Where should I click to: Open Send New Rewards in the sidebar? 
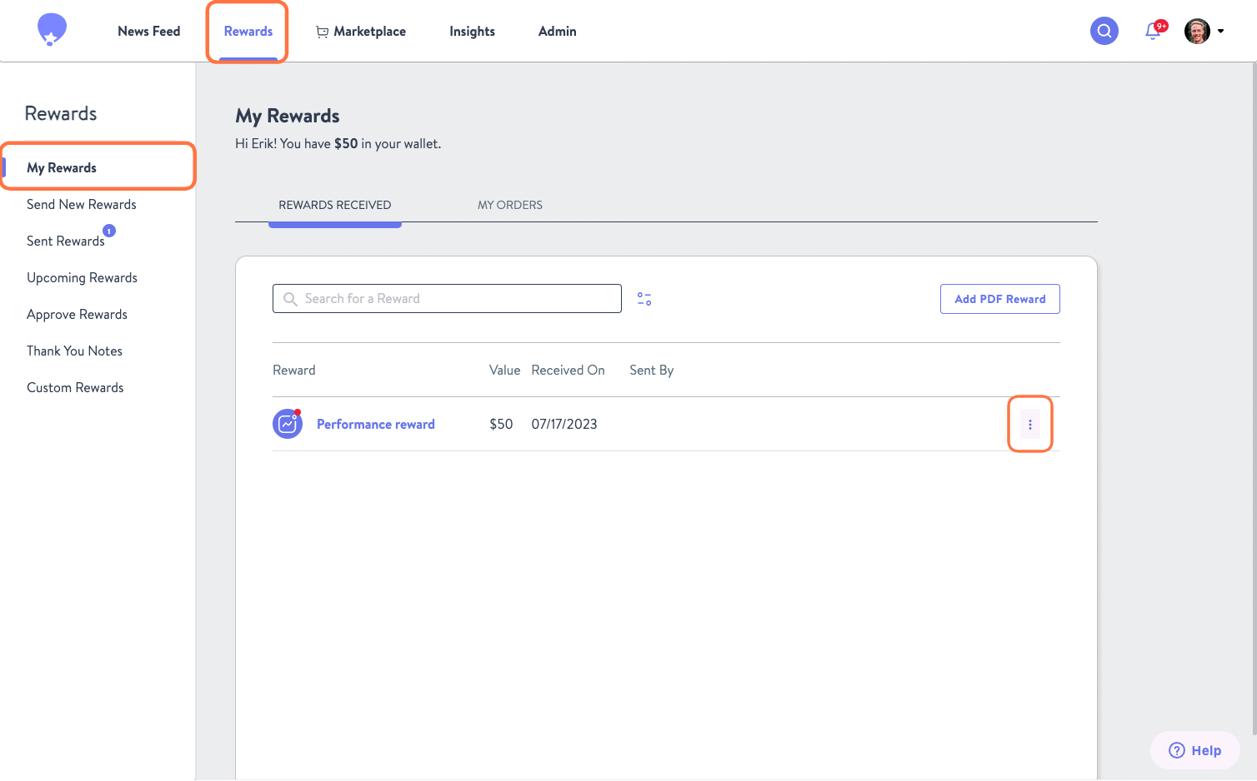(82, 204)
